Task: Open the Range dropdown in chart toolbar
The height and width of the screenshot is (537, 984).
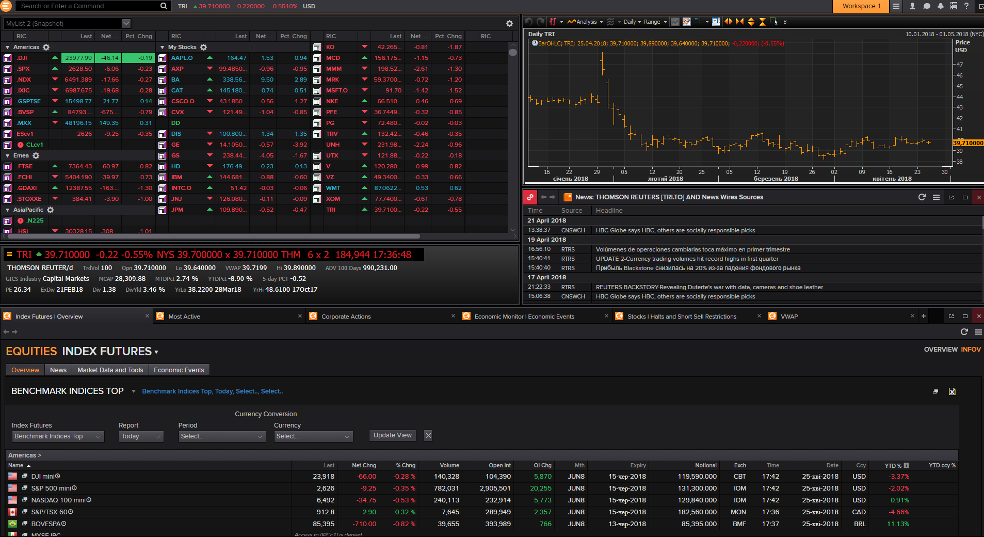Action: (655, 22)
